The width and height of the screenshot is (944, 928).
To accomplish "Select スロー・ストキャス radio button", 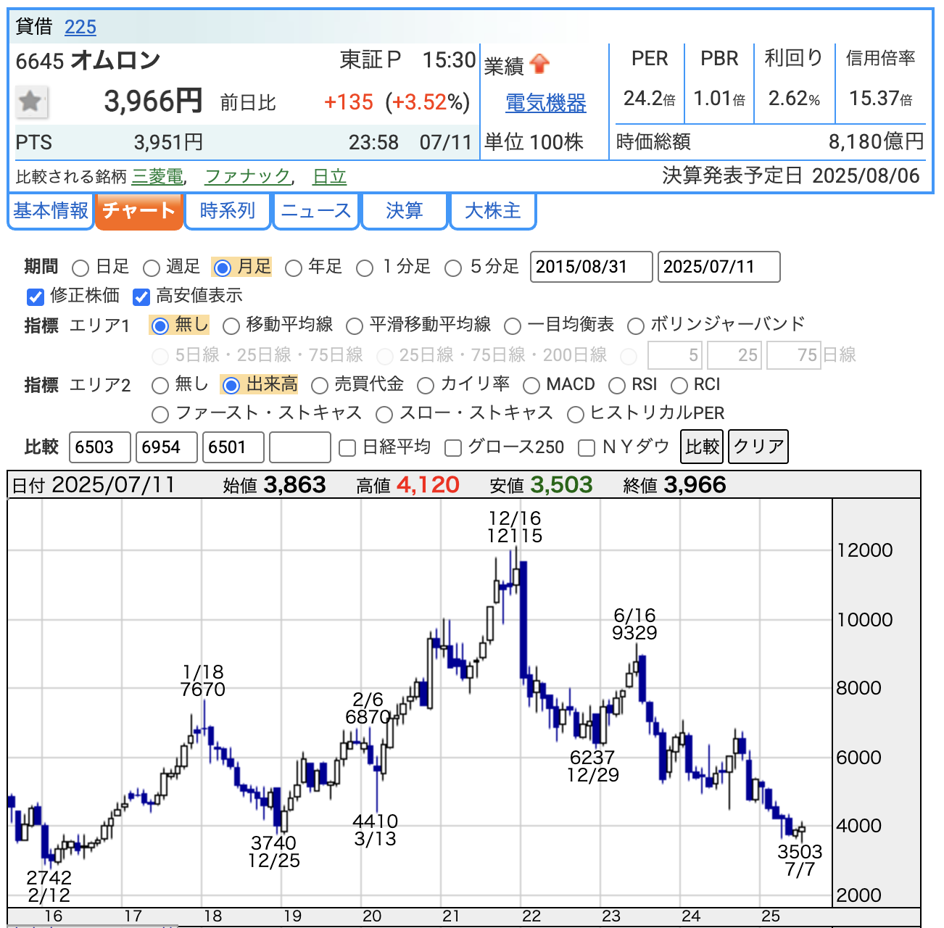I will [384, 415].
